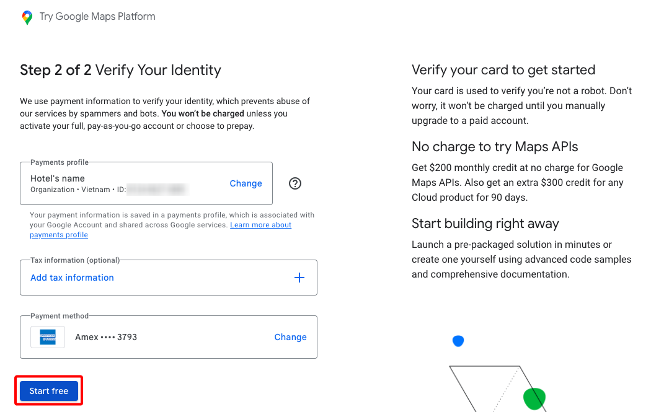
Task: Select Add tax information
Action: 72,278
